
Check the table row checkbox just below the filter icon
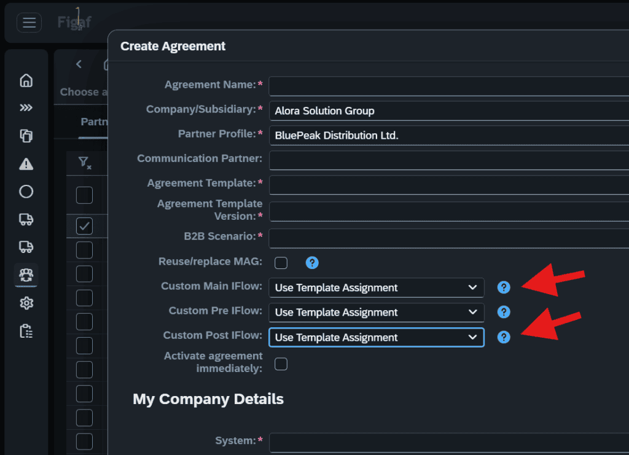tap(84, 195)
